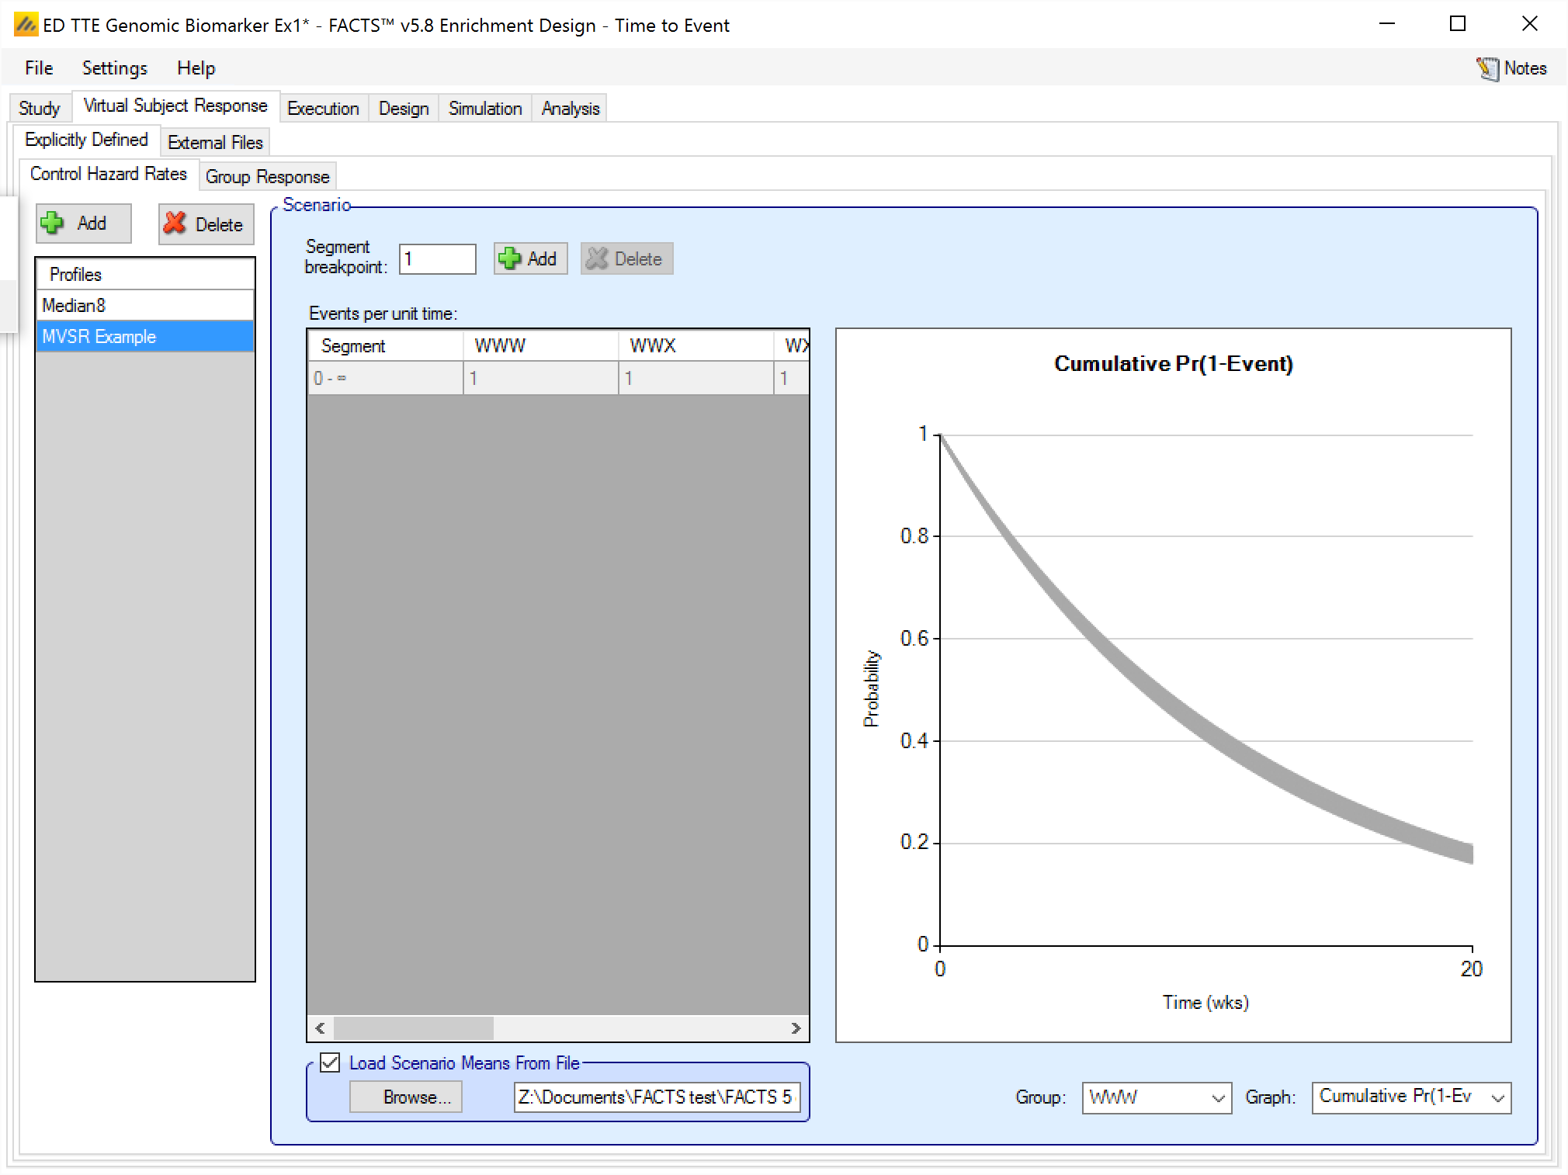Click the scrollbar left arrow
The width and height of the screenshot is (1568, 1175).
click(x=321, y=1028)
